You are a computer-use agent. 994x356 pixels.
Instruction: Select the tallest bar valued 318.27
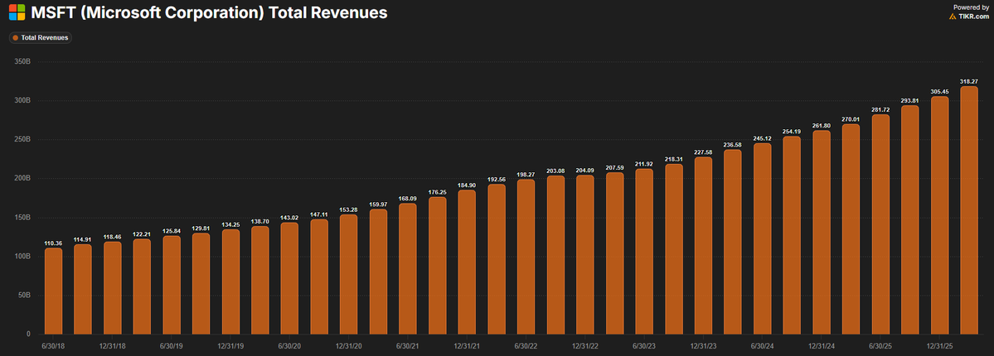click(x=969, y=210)
